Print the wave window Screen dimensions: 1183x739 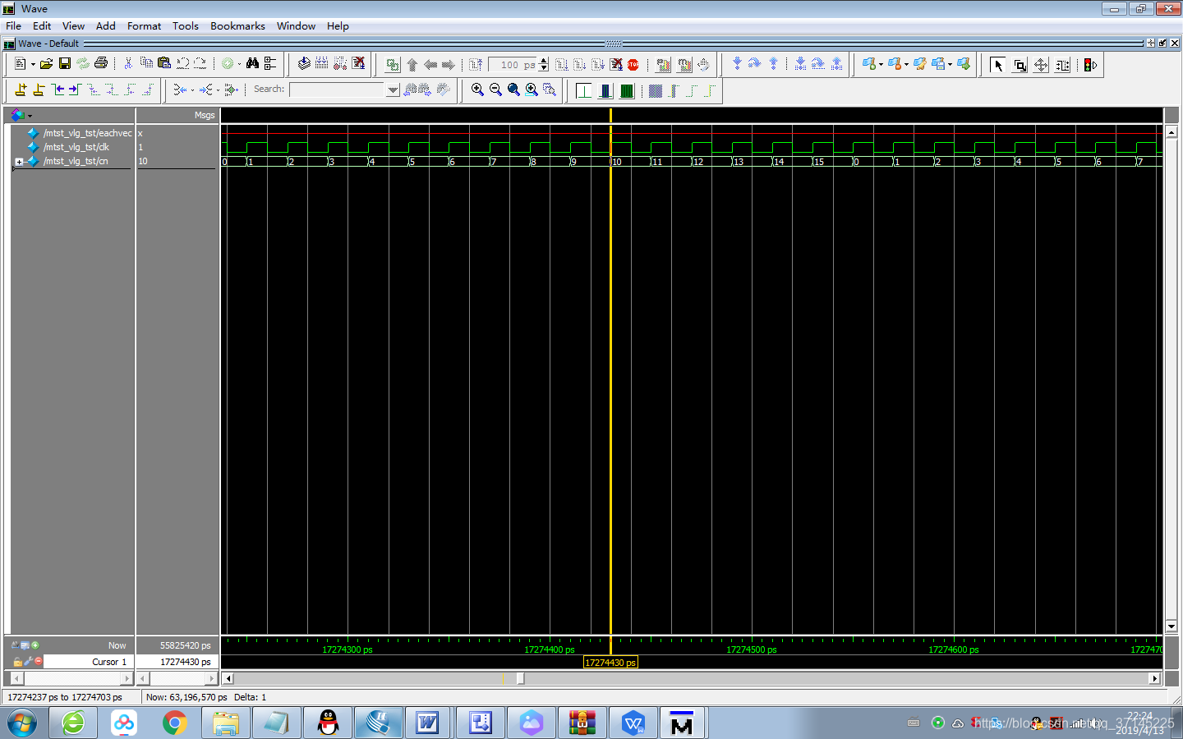pyautogui.click(x=101, y=64)
